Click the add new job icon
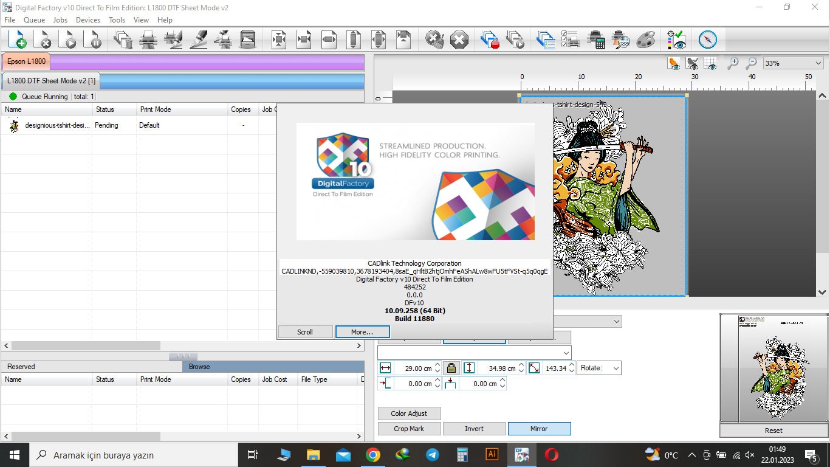 [16, 40]
